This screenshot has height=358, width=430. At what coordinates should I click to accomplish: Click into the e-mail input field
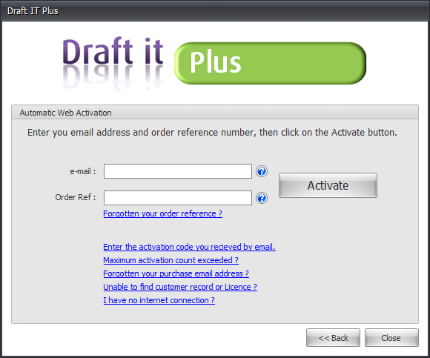pyautogui.click(x=178, y=171)
